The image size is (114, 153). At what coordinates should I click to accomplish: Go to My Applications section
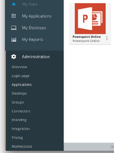coord(37,16)
